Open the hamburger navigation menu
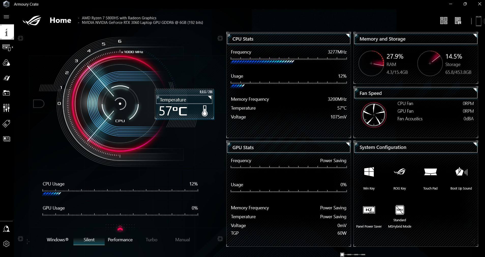 (x=6, y=17)
